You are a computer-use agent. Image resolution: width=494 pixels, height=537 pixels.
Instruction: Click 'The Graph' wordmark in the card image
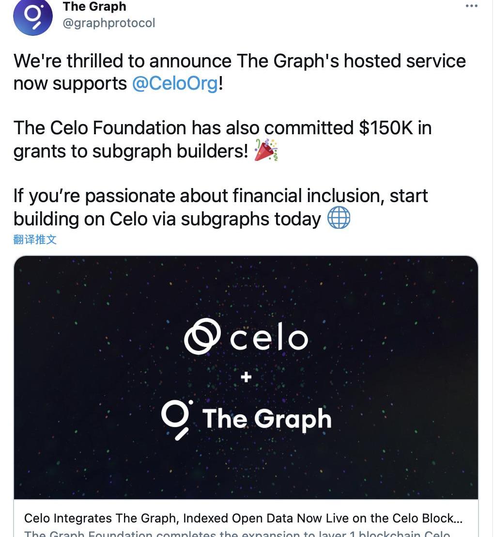coord(267,419)
